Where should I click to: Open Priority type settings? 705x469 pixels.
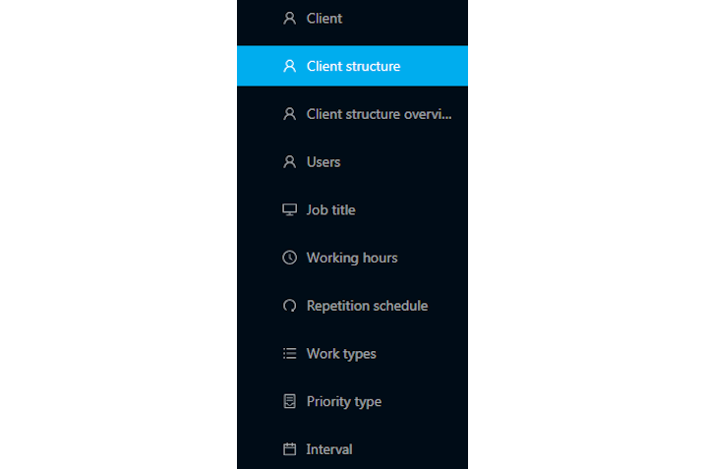(352, 401)
